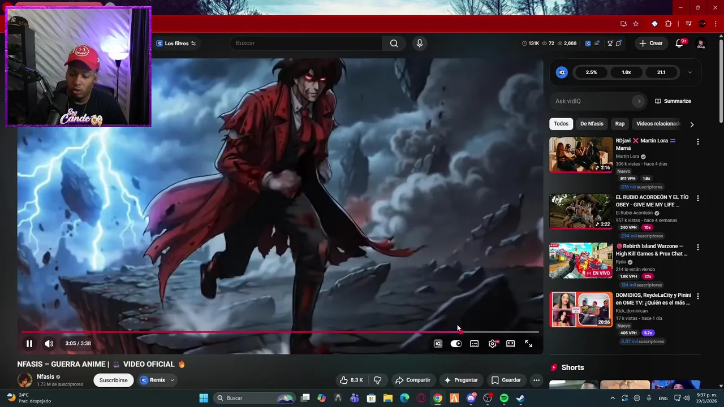
Task: Select the De Nfasis filter chip
Action: click(x=592, y=124)
